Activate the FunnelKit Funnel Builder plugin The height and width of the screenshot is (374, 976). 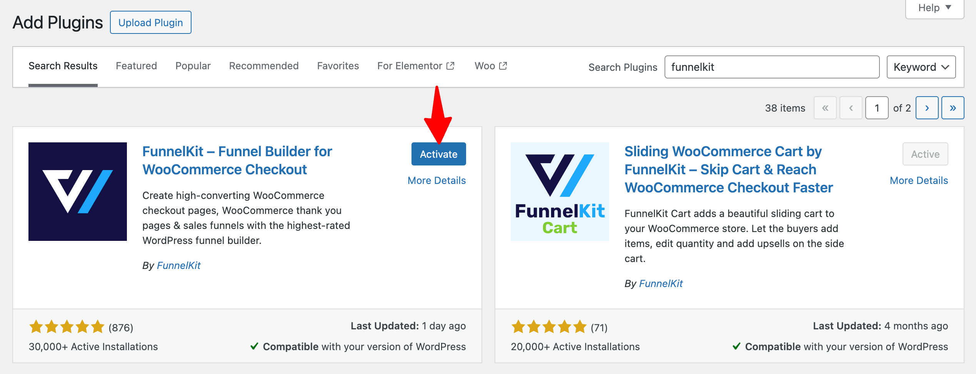[438, 154]
